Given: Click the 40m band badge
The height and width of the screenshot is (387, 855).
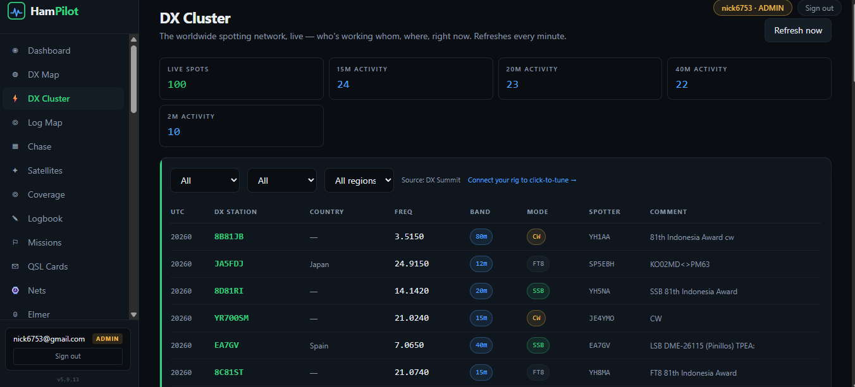Looking at the screenshot, I should pyautogui.click(x=481, y=345).
